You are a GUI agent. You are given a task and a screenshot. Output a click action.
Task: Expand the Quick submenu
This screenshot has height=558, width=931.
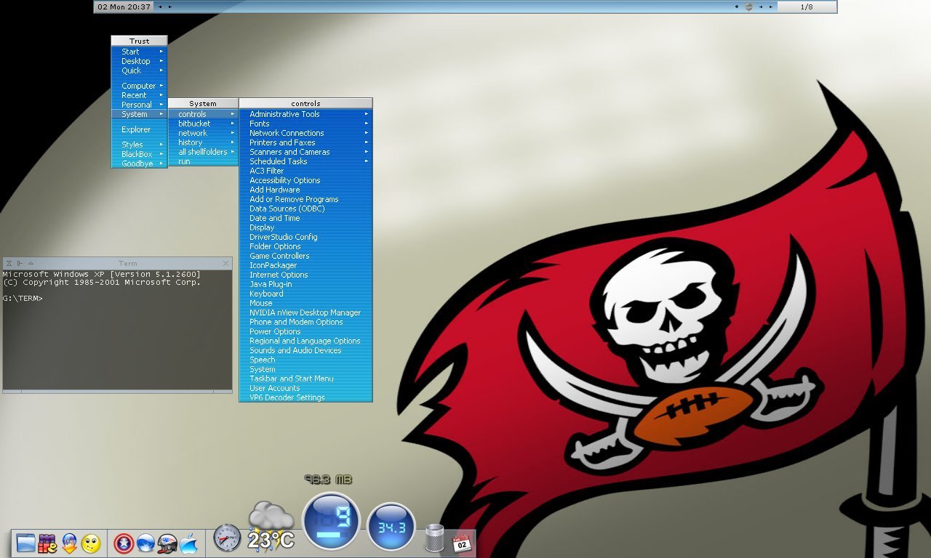139,70
